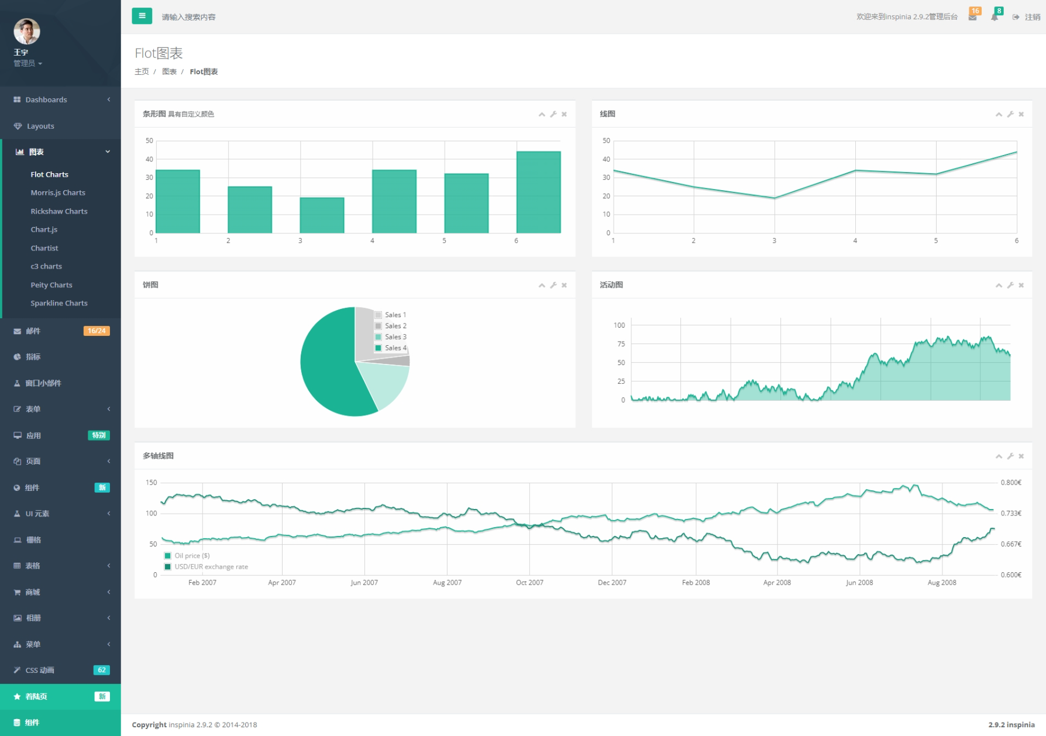1046x736 pixels.
Task: Click the wrench icon in 饼图 panel
Action: coord(553,285)
